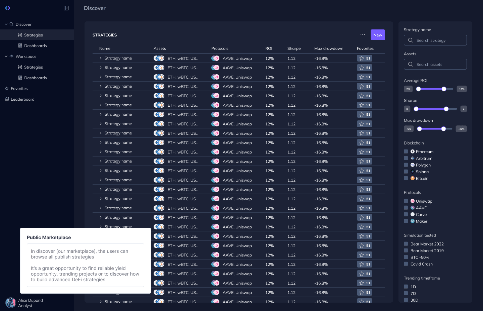Open the three-dots menu beside the New button

363,35
